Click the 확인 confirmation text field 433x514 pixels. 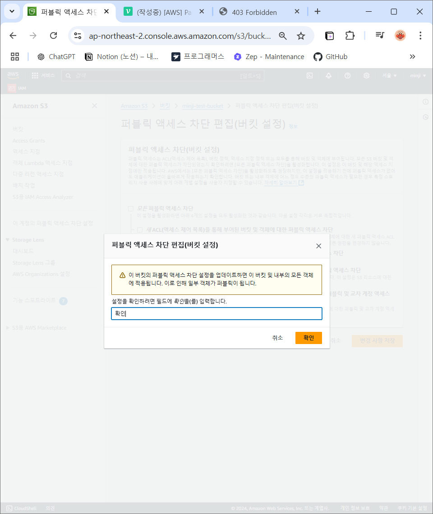click(216, 313)
